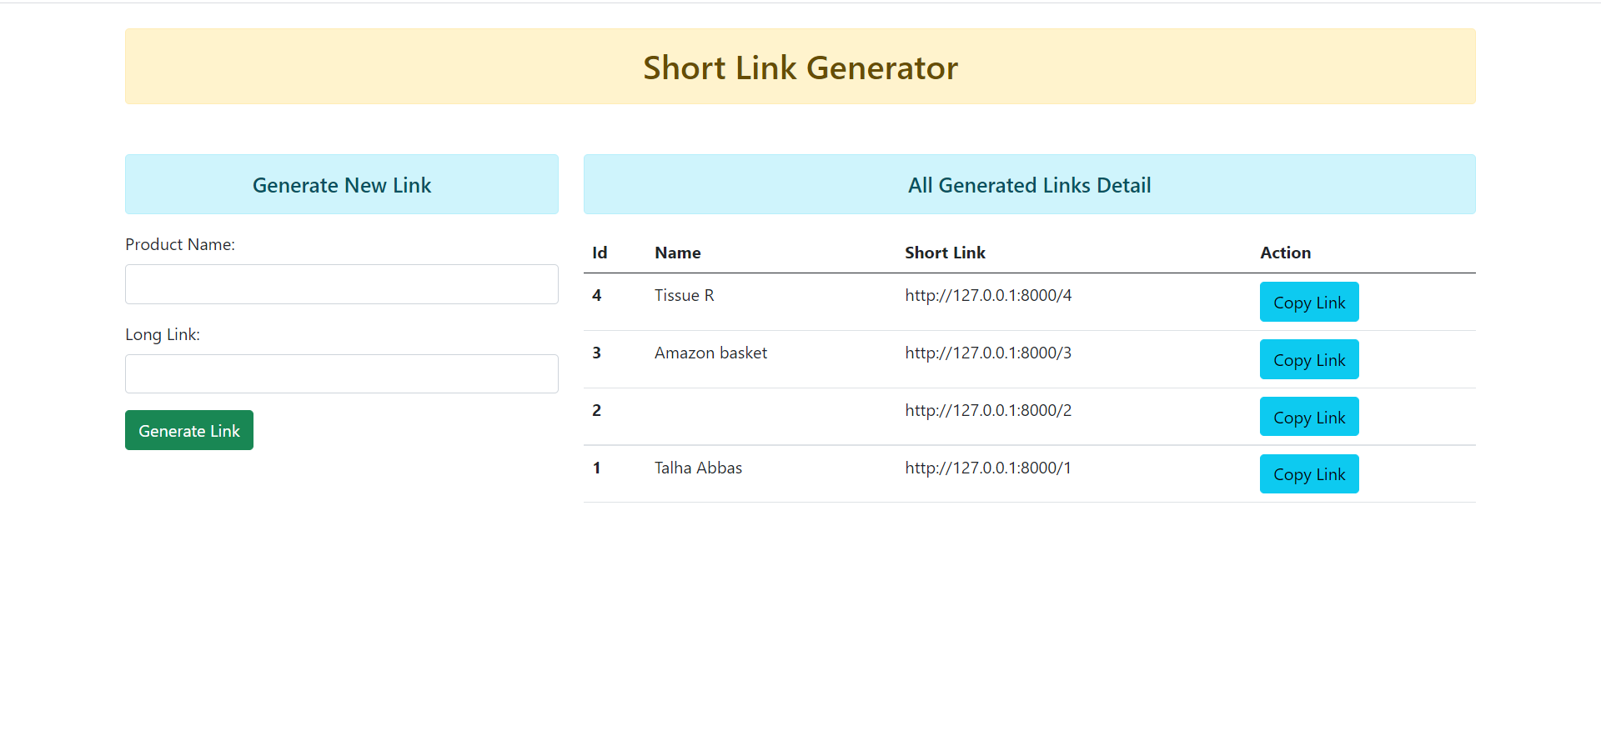Copy Link for Amazon basket row
Viewport: 1601px width, 746px height.
[1308, 360]
